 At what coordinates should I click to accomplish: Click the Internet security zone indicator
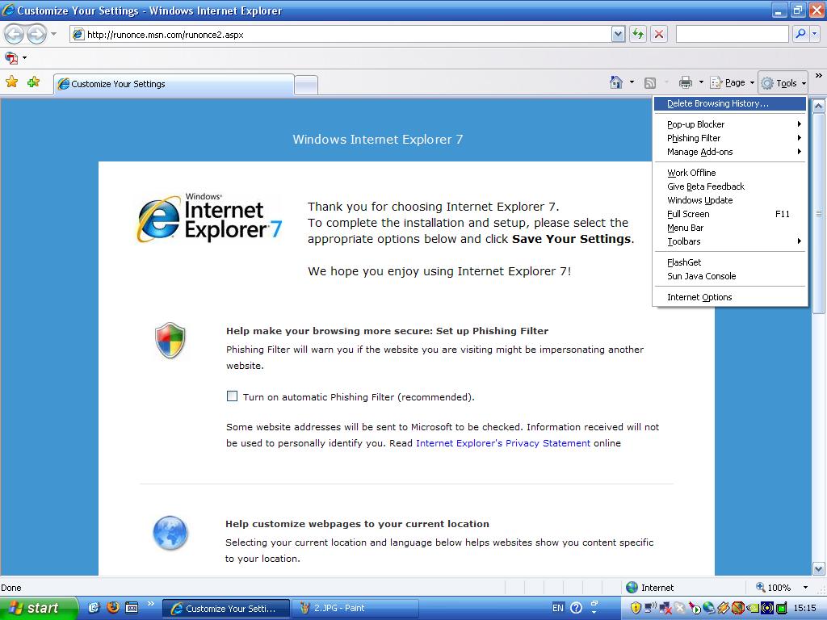pyautogui.click(x=650, y=588)
